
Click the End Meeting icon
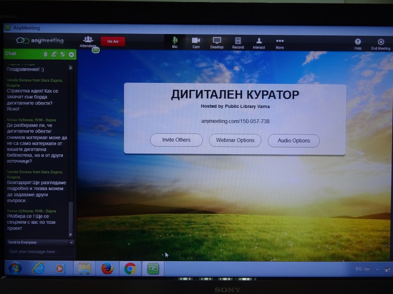(x=381, y=43)
